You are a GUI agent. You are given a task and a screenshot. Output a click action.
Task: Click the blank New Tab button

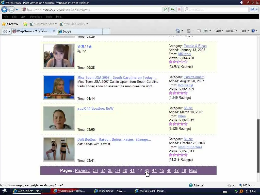coord(106,31)
